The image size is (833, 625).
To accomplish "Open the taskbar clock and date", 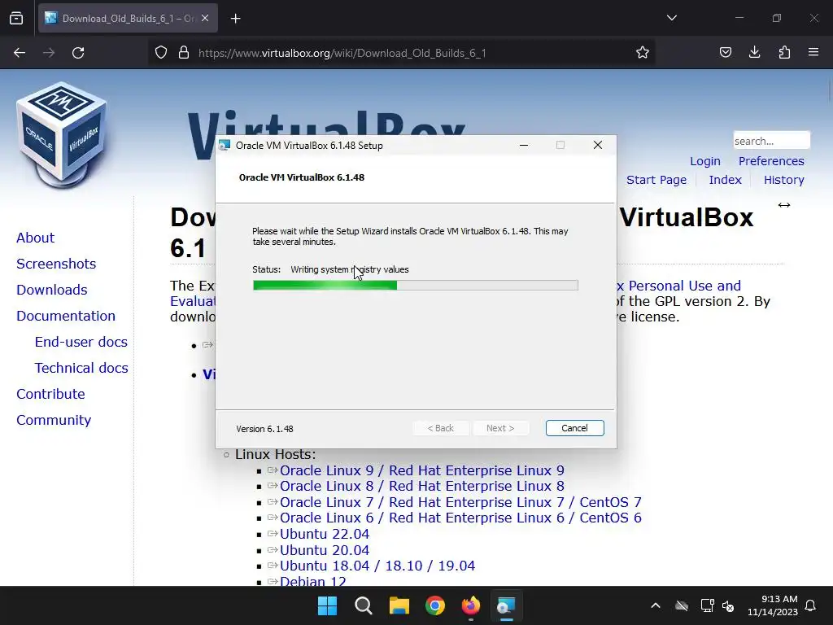I will 773,605.
